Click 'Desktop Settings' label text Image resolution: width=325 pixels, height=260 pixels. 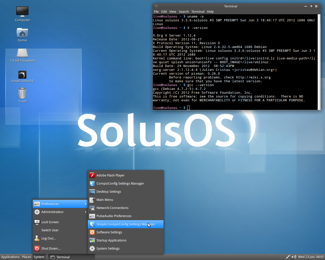(109, 191)
